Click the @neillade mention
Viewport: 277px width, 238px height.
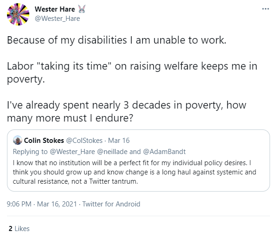click(x=112, y=152)
